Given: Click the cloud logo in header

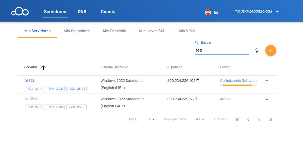Looking at the screenshot, I should point(20,12).
